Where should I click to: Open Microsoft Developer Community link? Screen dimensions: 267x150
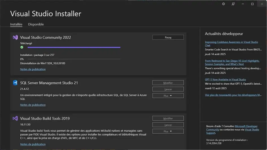(x=232, y=128)
